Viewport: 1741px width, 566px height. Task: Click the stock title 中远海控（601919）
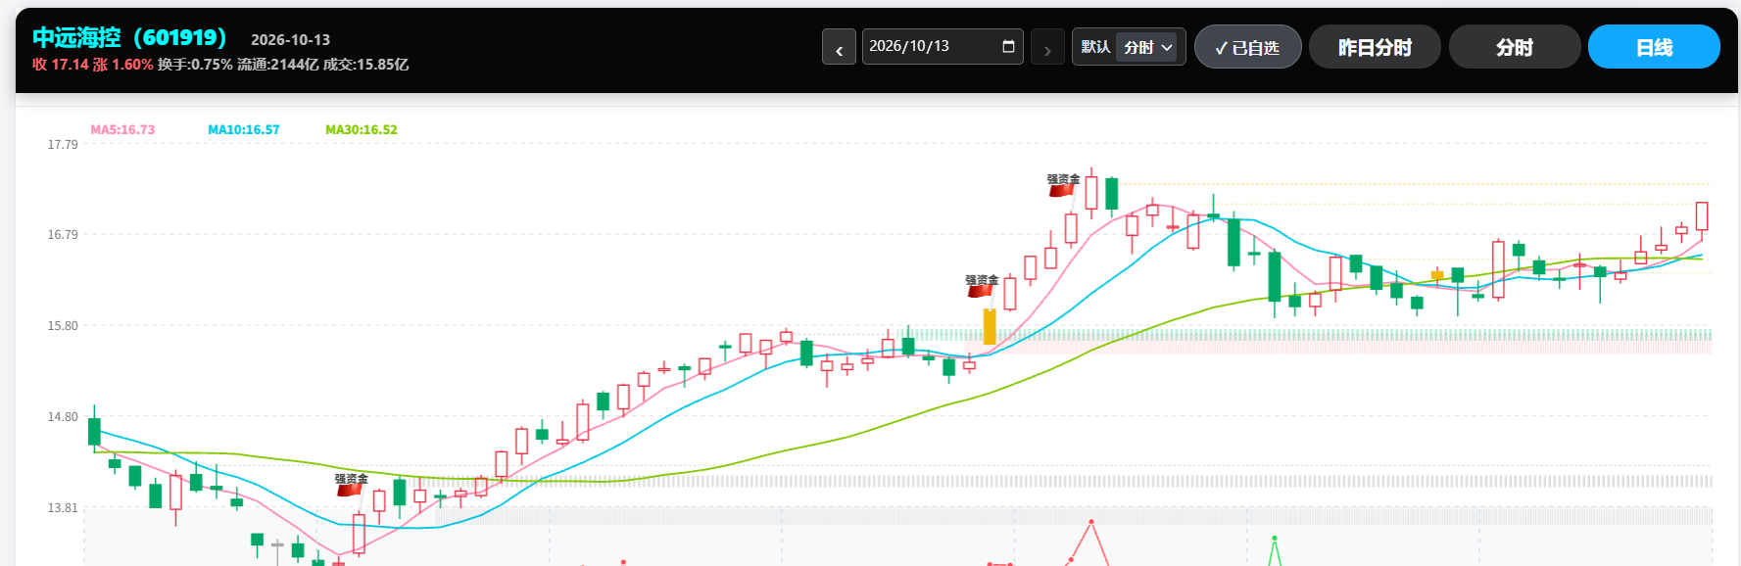tap(130, 37)
